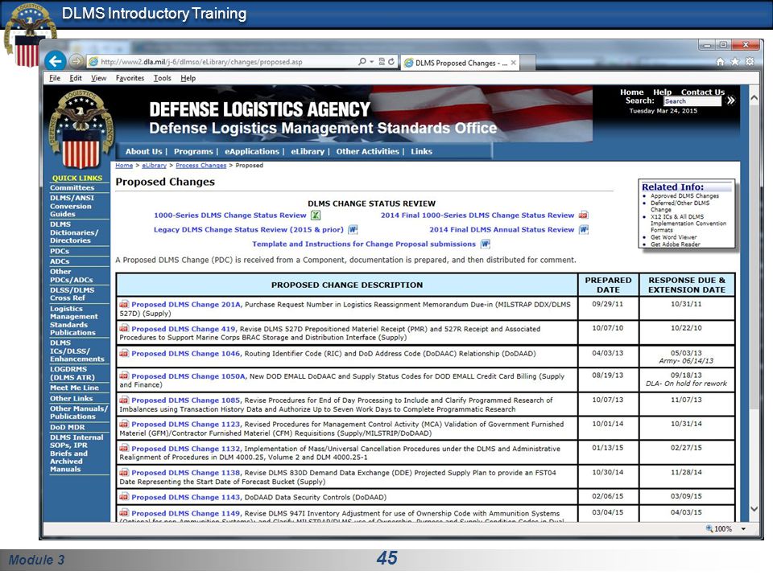Image resolution: width=773 pixels, height=579 pixels.
Task: Open PDF icon for Proposed DLMS Change 1149
Action: (x=124, y=512)
